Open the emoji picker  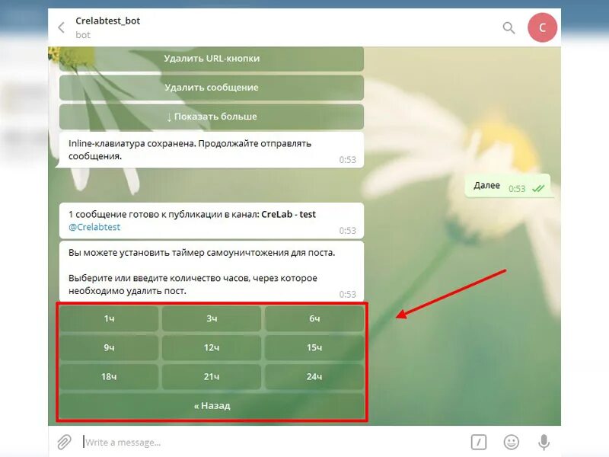(511, 442)
